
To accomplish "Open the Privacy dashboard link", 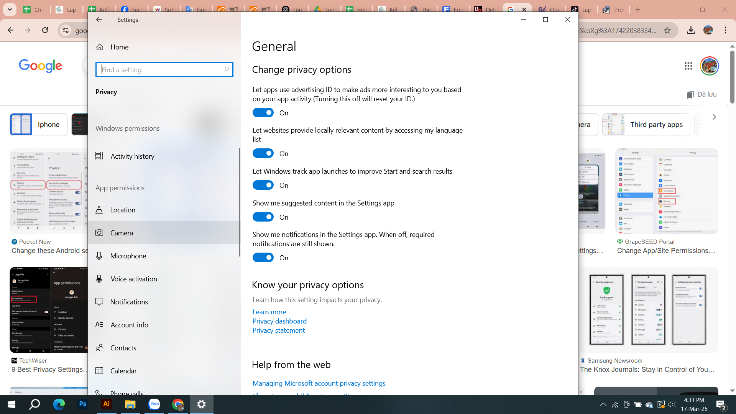I will coord(279,321).
